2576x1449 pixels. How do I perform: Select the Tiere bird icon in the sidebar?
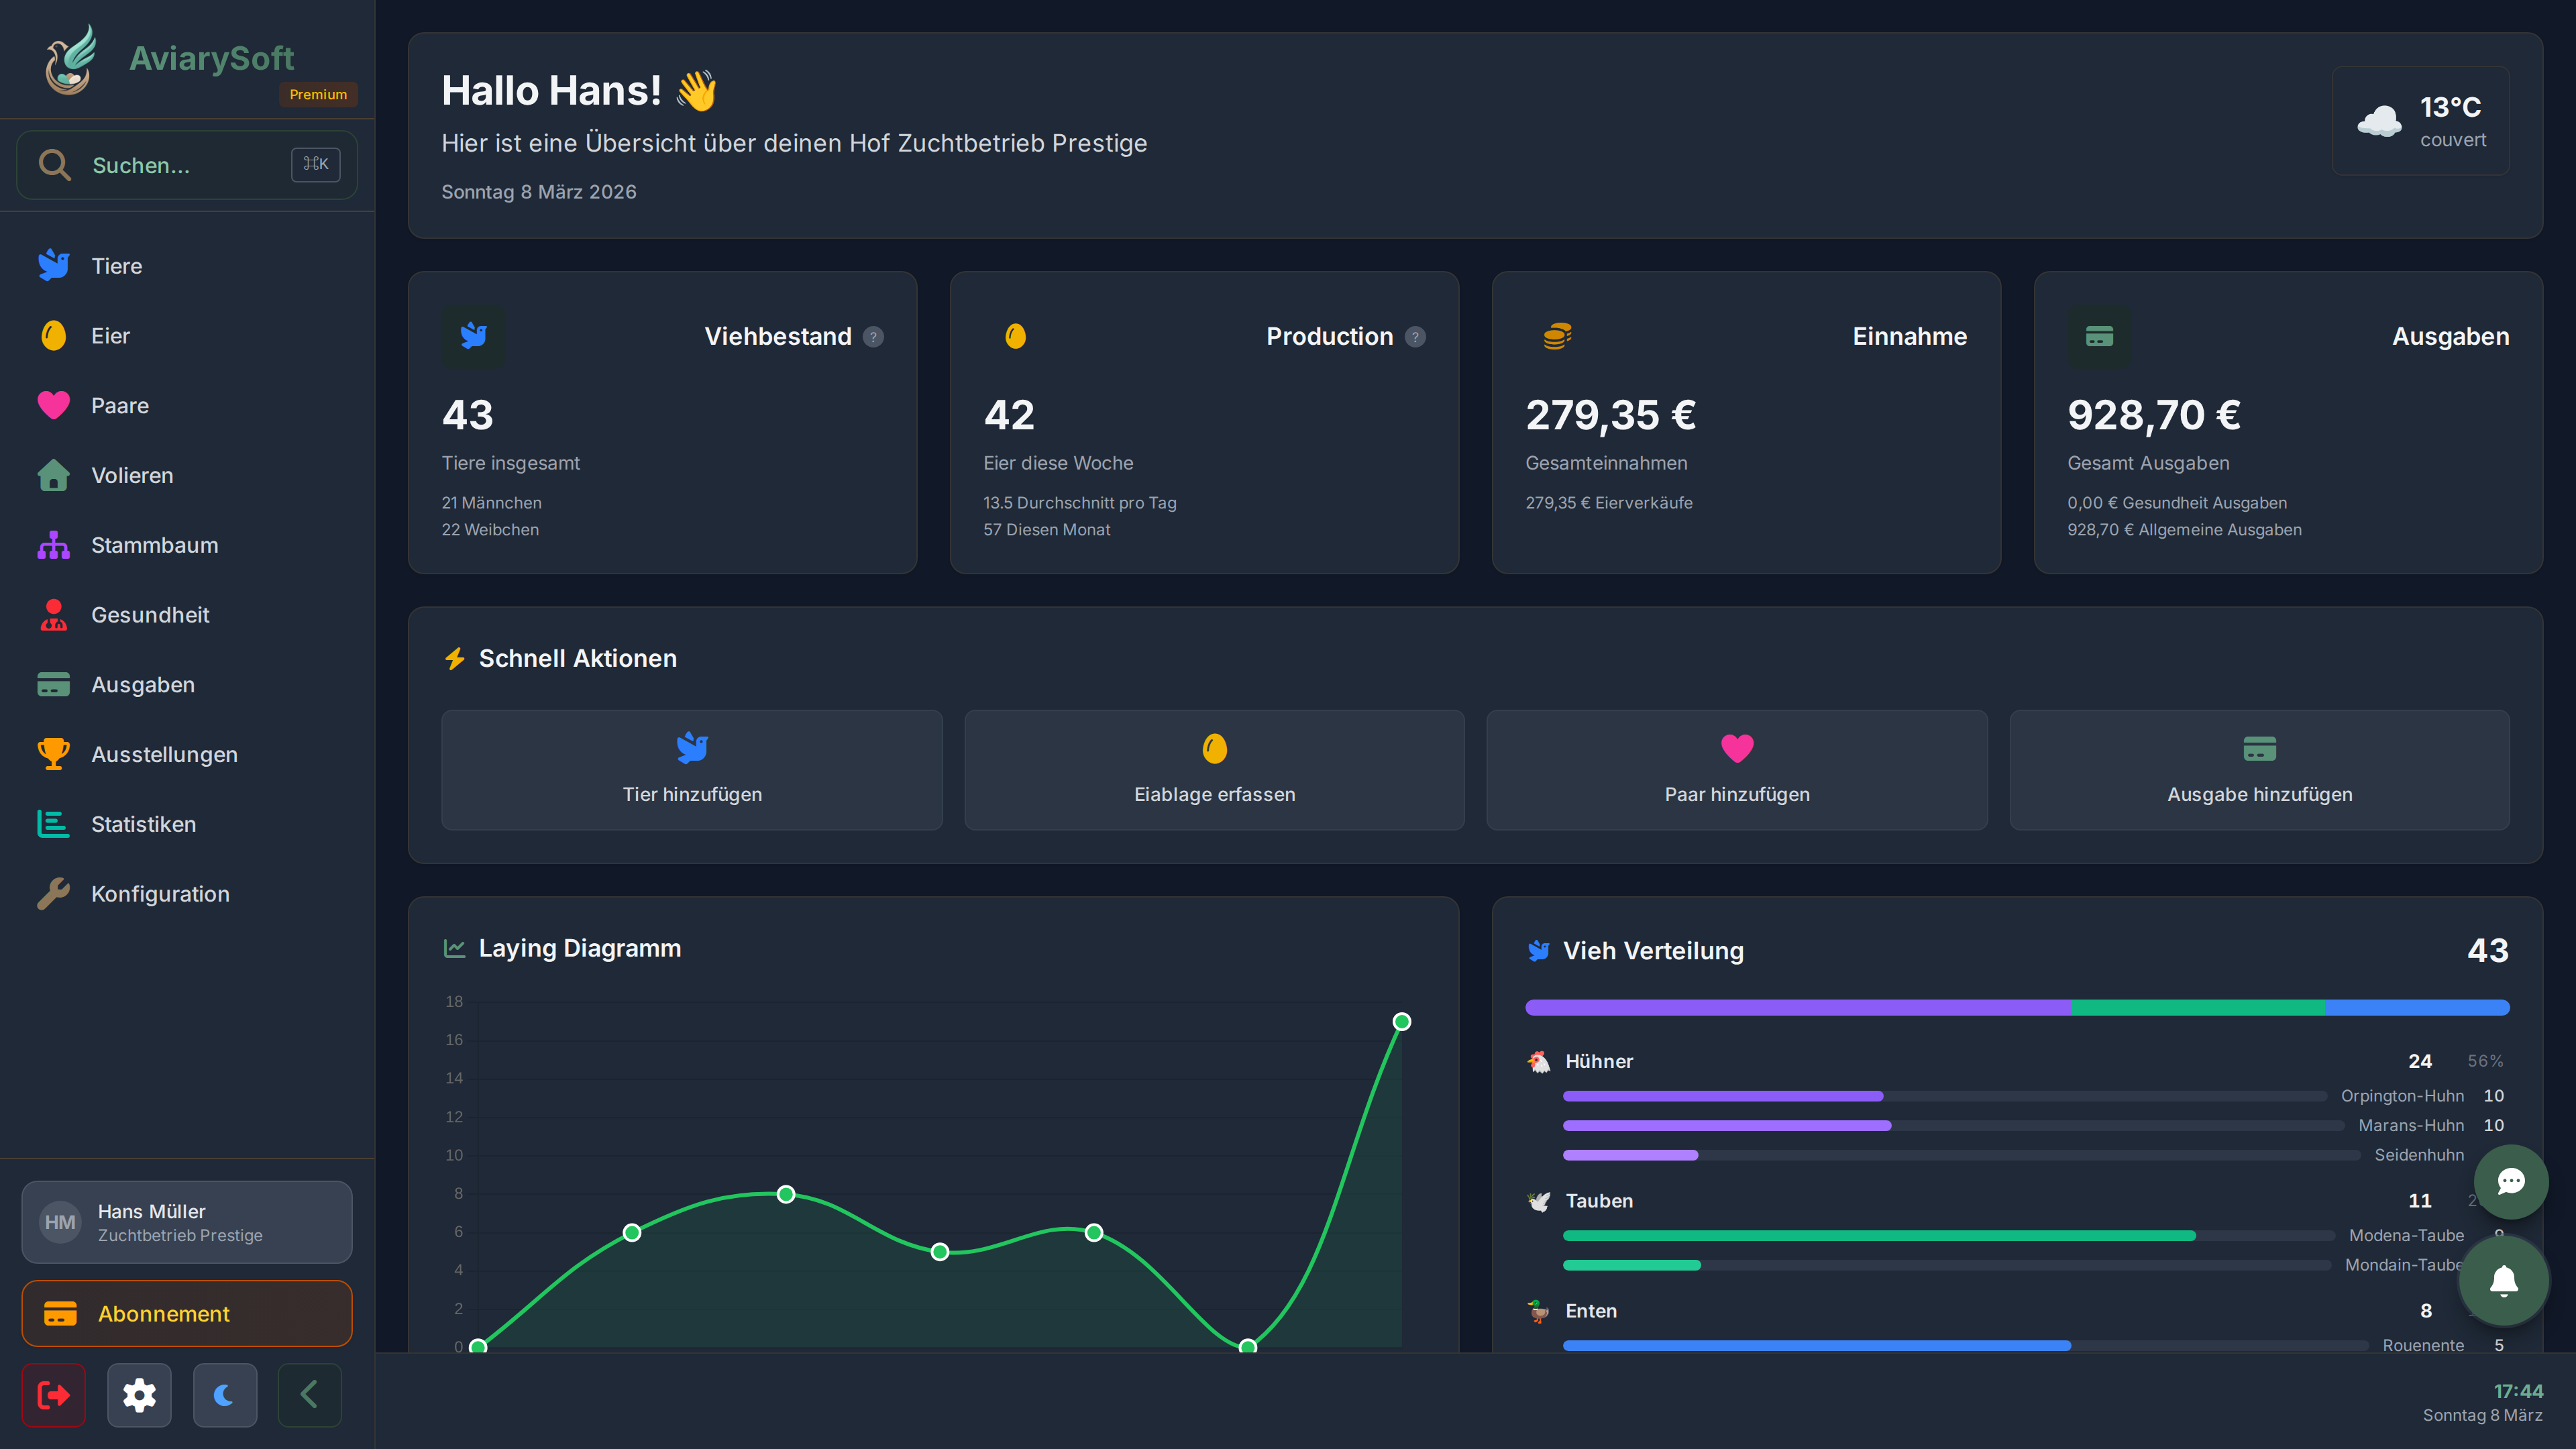click(x=53, y=265)
